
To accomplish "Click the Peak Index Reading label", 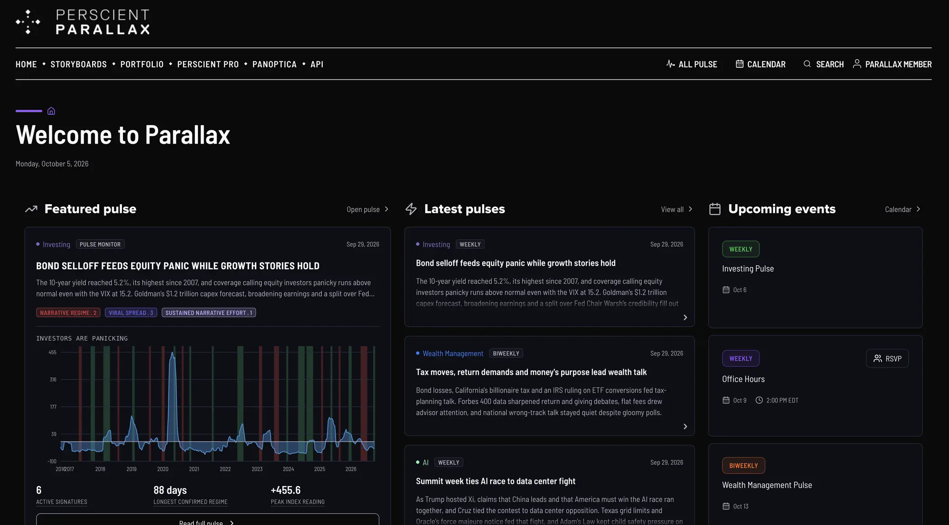I will tap(297, 502).
